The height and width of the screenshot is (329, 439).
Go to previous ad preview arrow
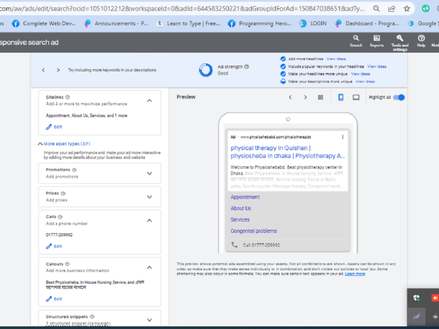click(x=290, y=97)
